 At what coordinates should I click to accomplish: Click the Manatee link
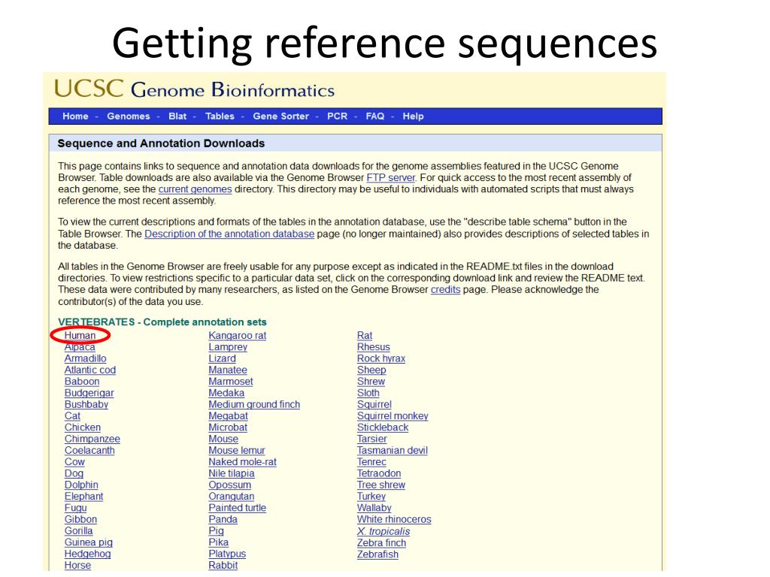(x=228, y=370)
